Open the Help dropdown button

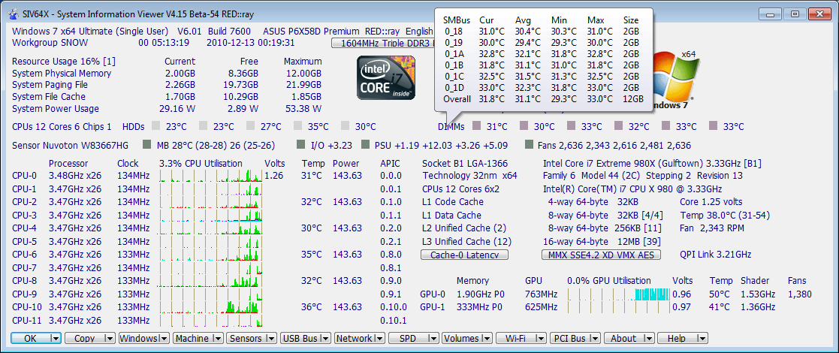tap(683, 338)
